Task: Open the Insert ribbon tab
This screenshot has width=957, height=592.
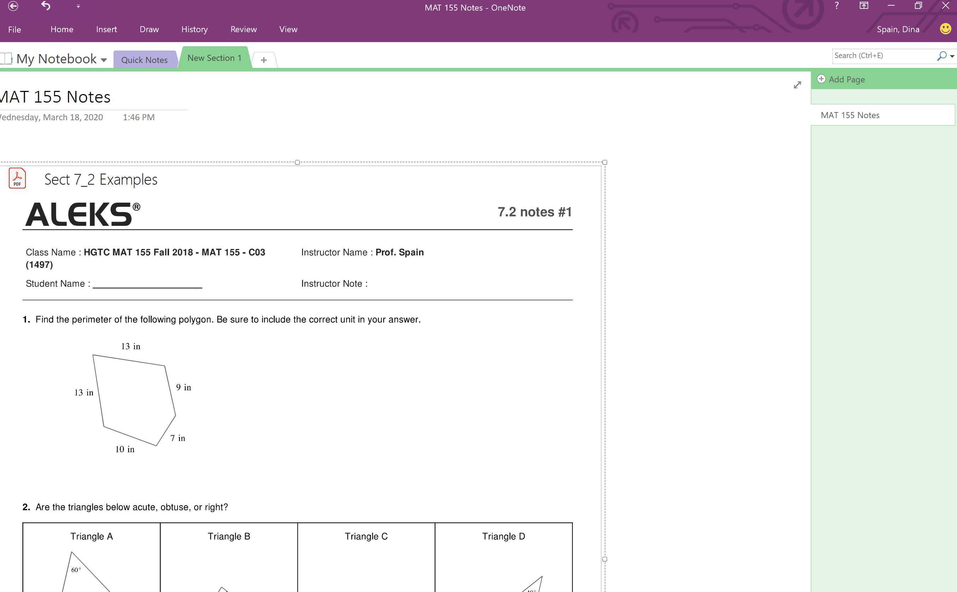Action: pos(106,29)
